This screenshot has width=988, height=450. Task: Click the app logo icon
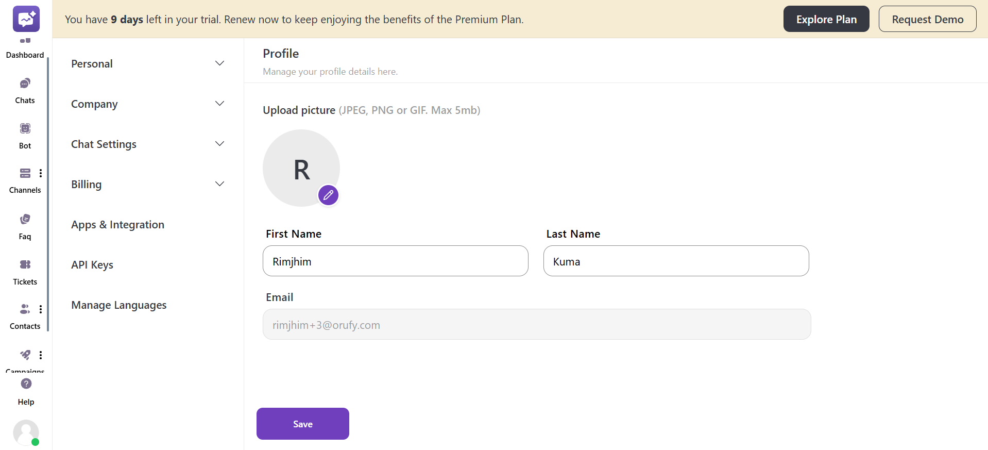tap(26, 19)
